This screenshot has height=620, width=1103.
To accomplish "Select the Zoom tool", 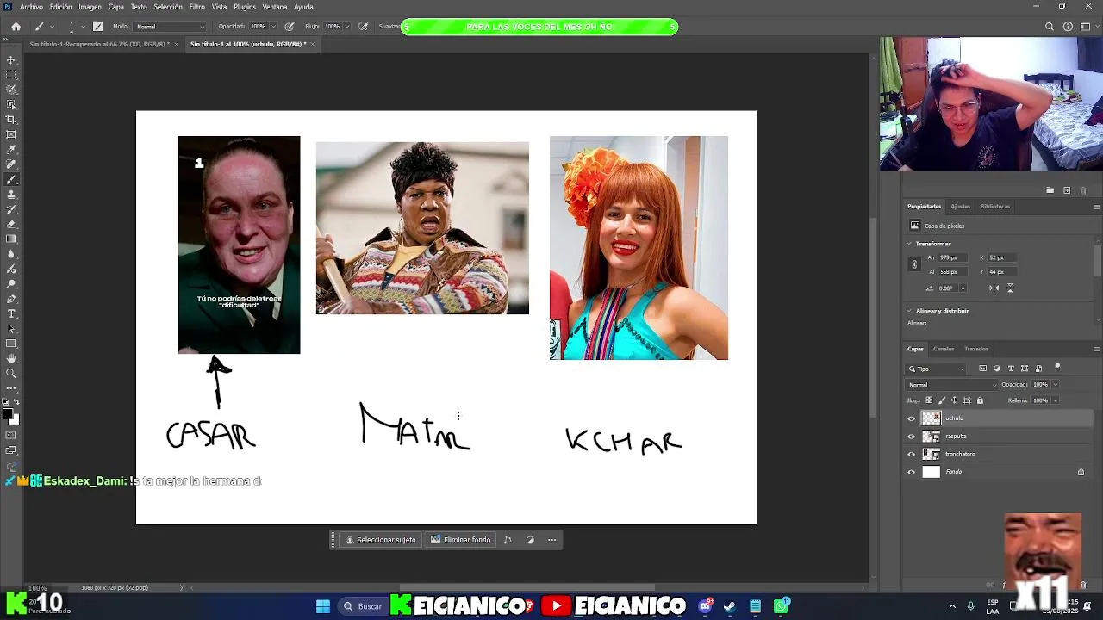I will click(11, 373).
